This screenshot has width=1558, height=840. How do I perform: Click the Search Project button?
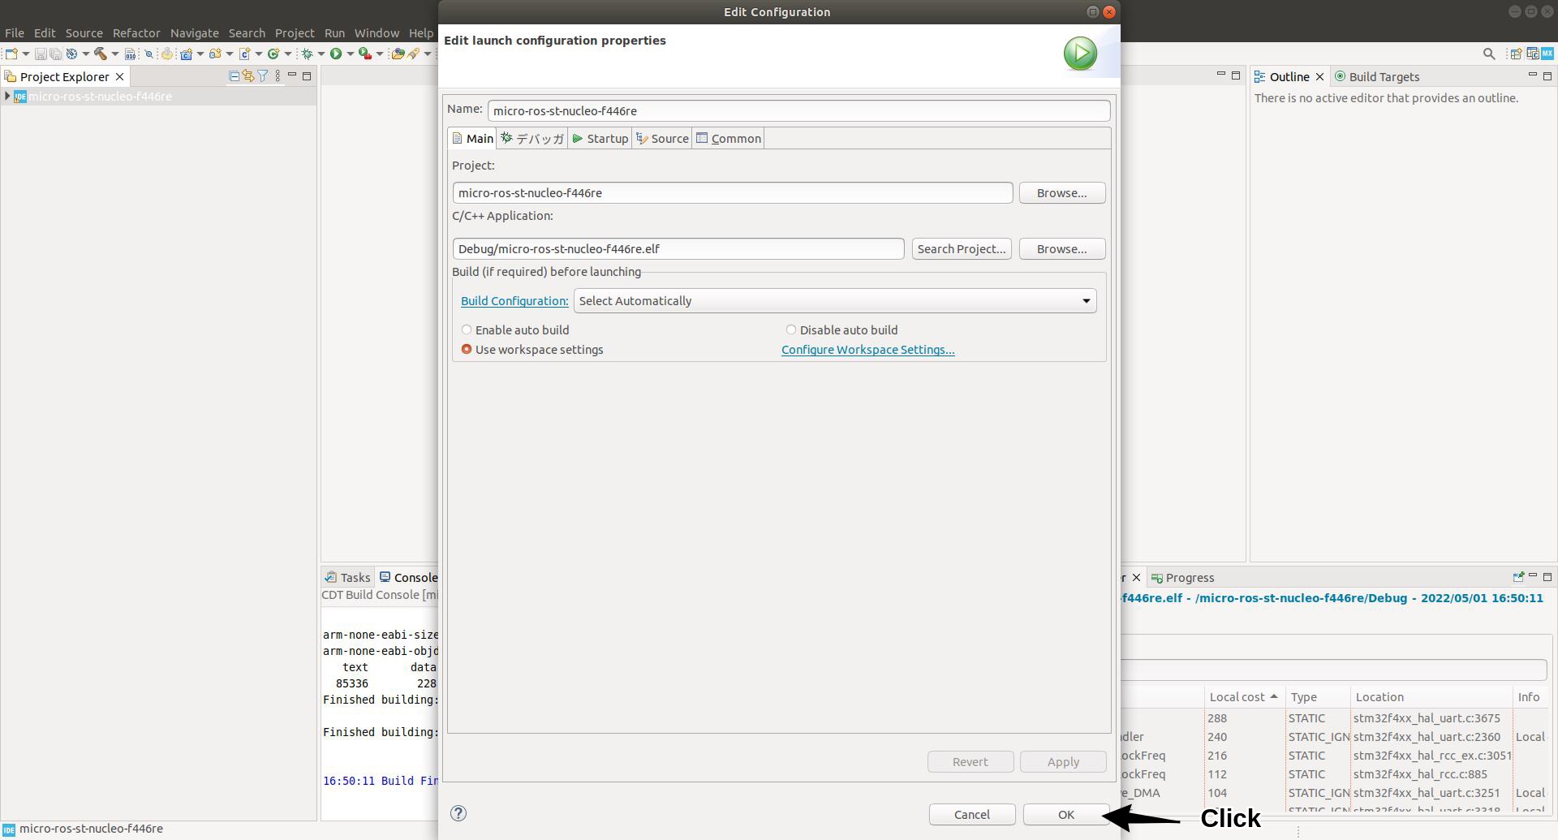pos(962,249)
